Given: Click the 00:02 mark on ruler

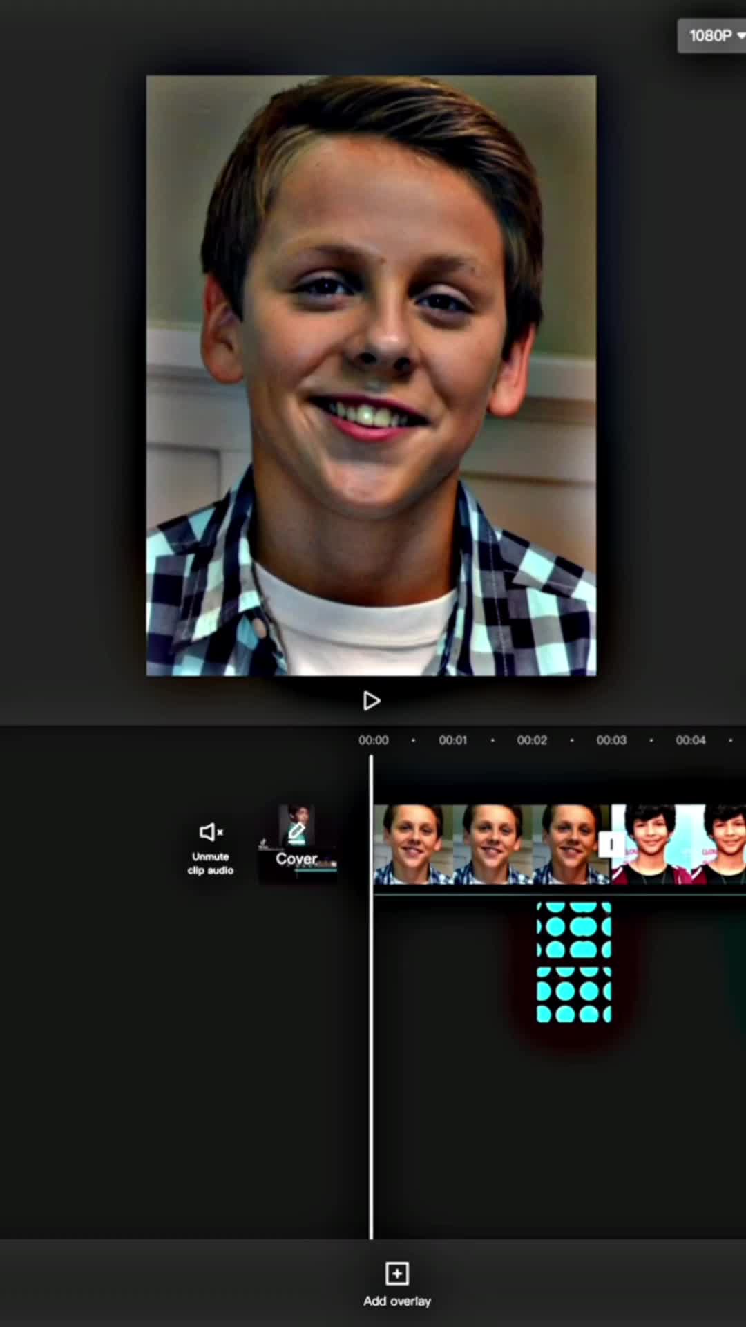Looking at the screenshot, I should 532,740.
